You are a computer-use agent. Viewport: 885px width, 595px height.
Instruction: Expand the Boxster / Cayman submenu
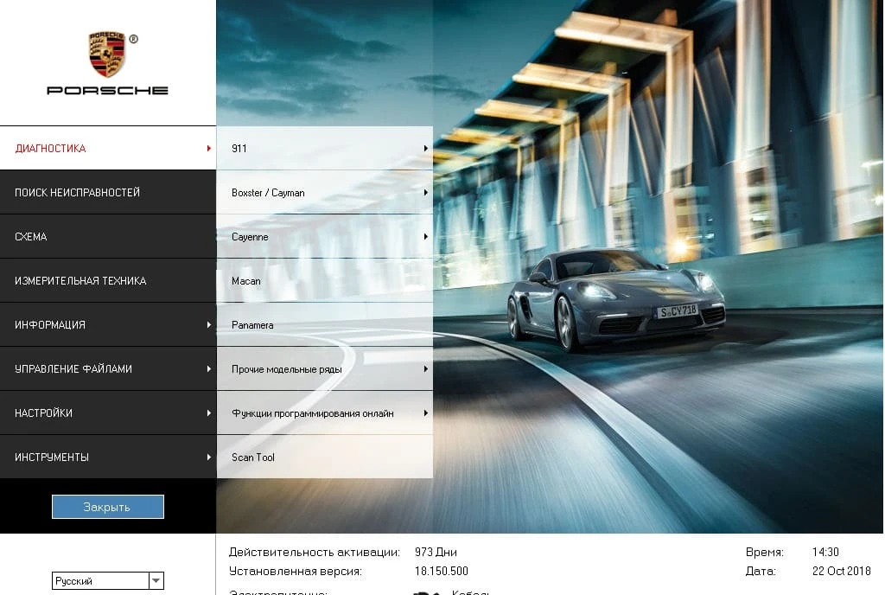pos(325,193)
